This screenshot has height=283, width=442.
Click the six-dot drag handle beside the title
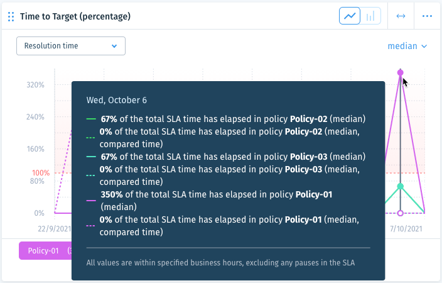(x=11, y=16)
